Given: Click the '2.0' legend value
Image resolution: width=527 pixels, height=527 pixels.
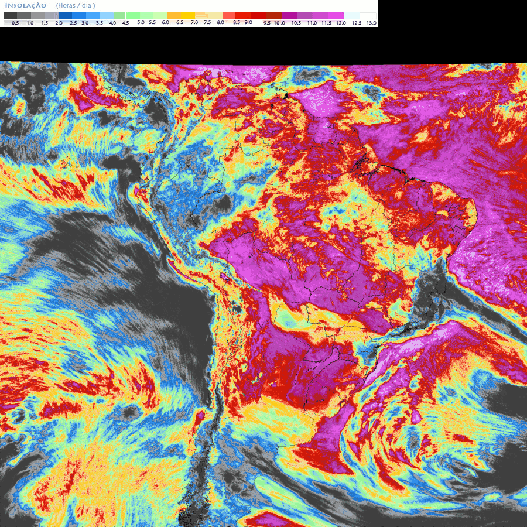Looking at the screenshot, I should pyautogui.click(x=59, y=23).
